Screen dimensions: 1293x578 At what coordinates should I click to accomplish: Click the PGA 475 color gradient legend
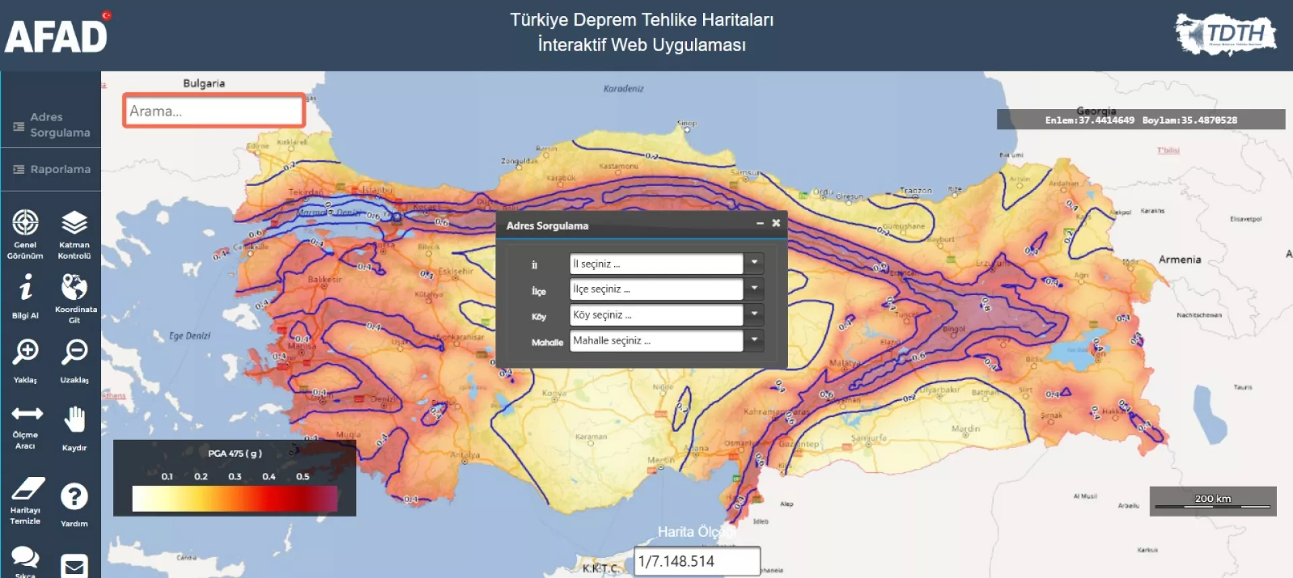click(235, 499)
